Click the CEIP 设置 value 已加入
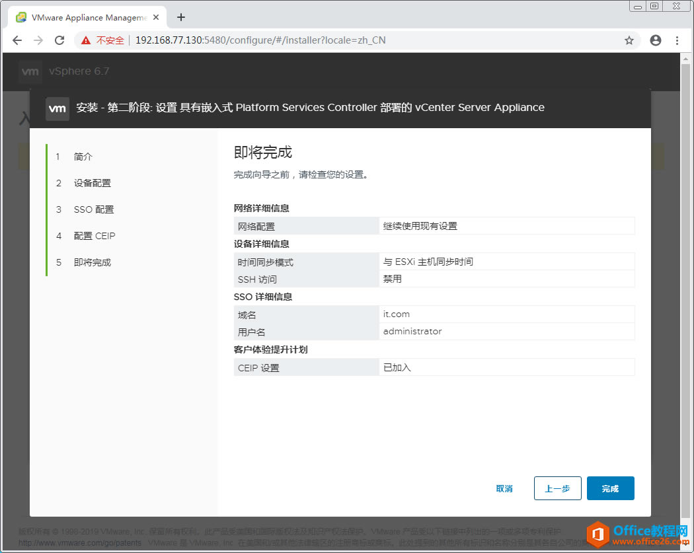This screenshot has width=694, height=553. click(x=397, y=367)
